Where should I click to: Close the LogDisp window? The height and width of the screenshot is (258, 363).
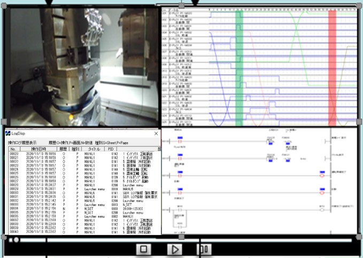click(156, 133)
